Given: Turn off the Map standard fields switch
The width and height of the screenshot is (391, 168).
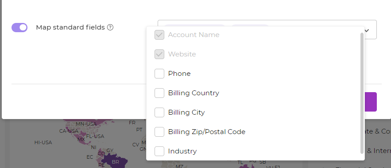Looking at the screenshot, I should coord(19,27).
